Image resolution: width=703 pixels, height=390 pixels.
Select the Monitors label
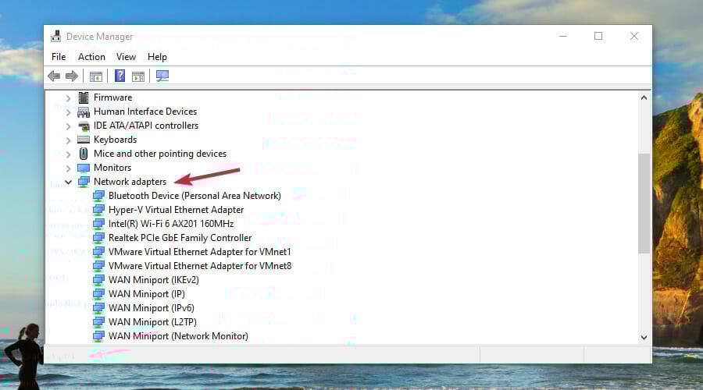(112, 168)
